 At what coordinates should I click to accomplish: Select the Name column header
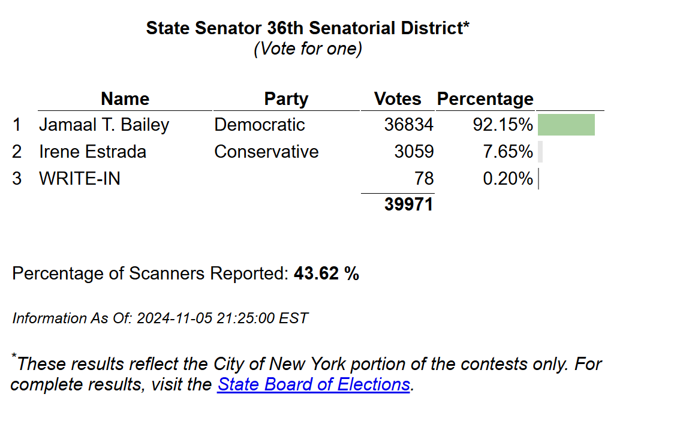[125, 99]
